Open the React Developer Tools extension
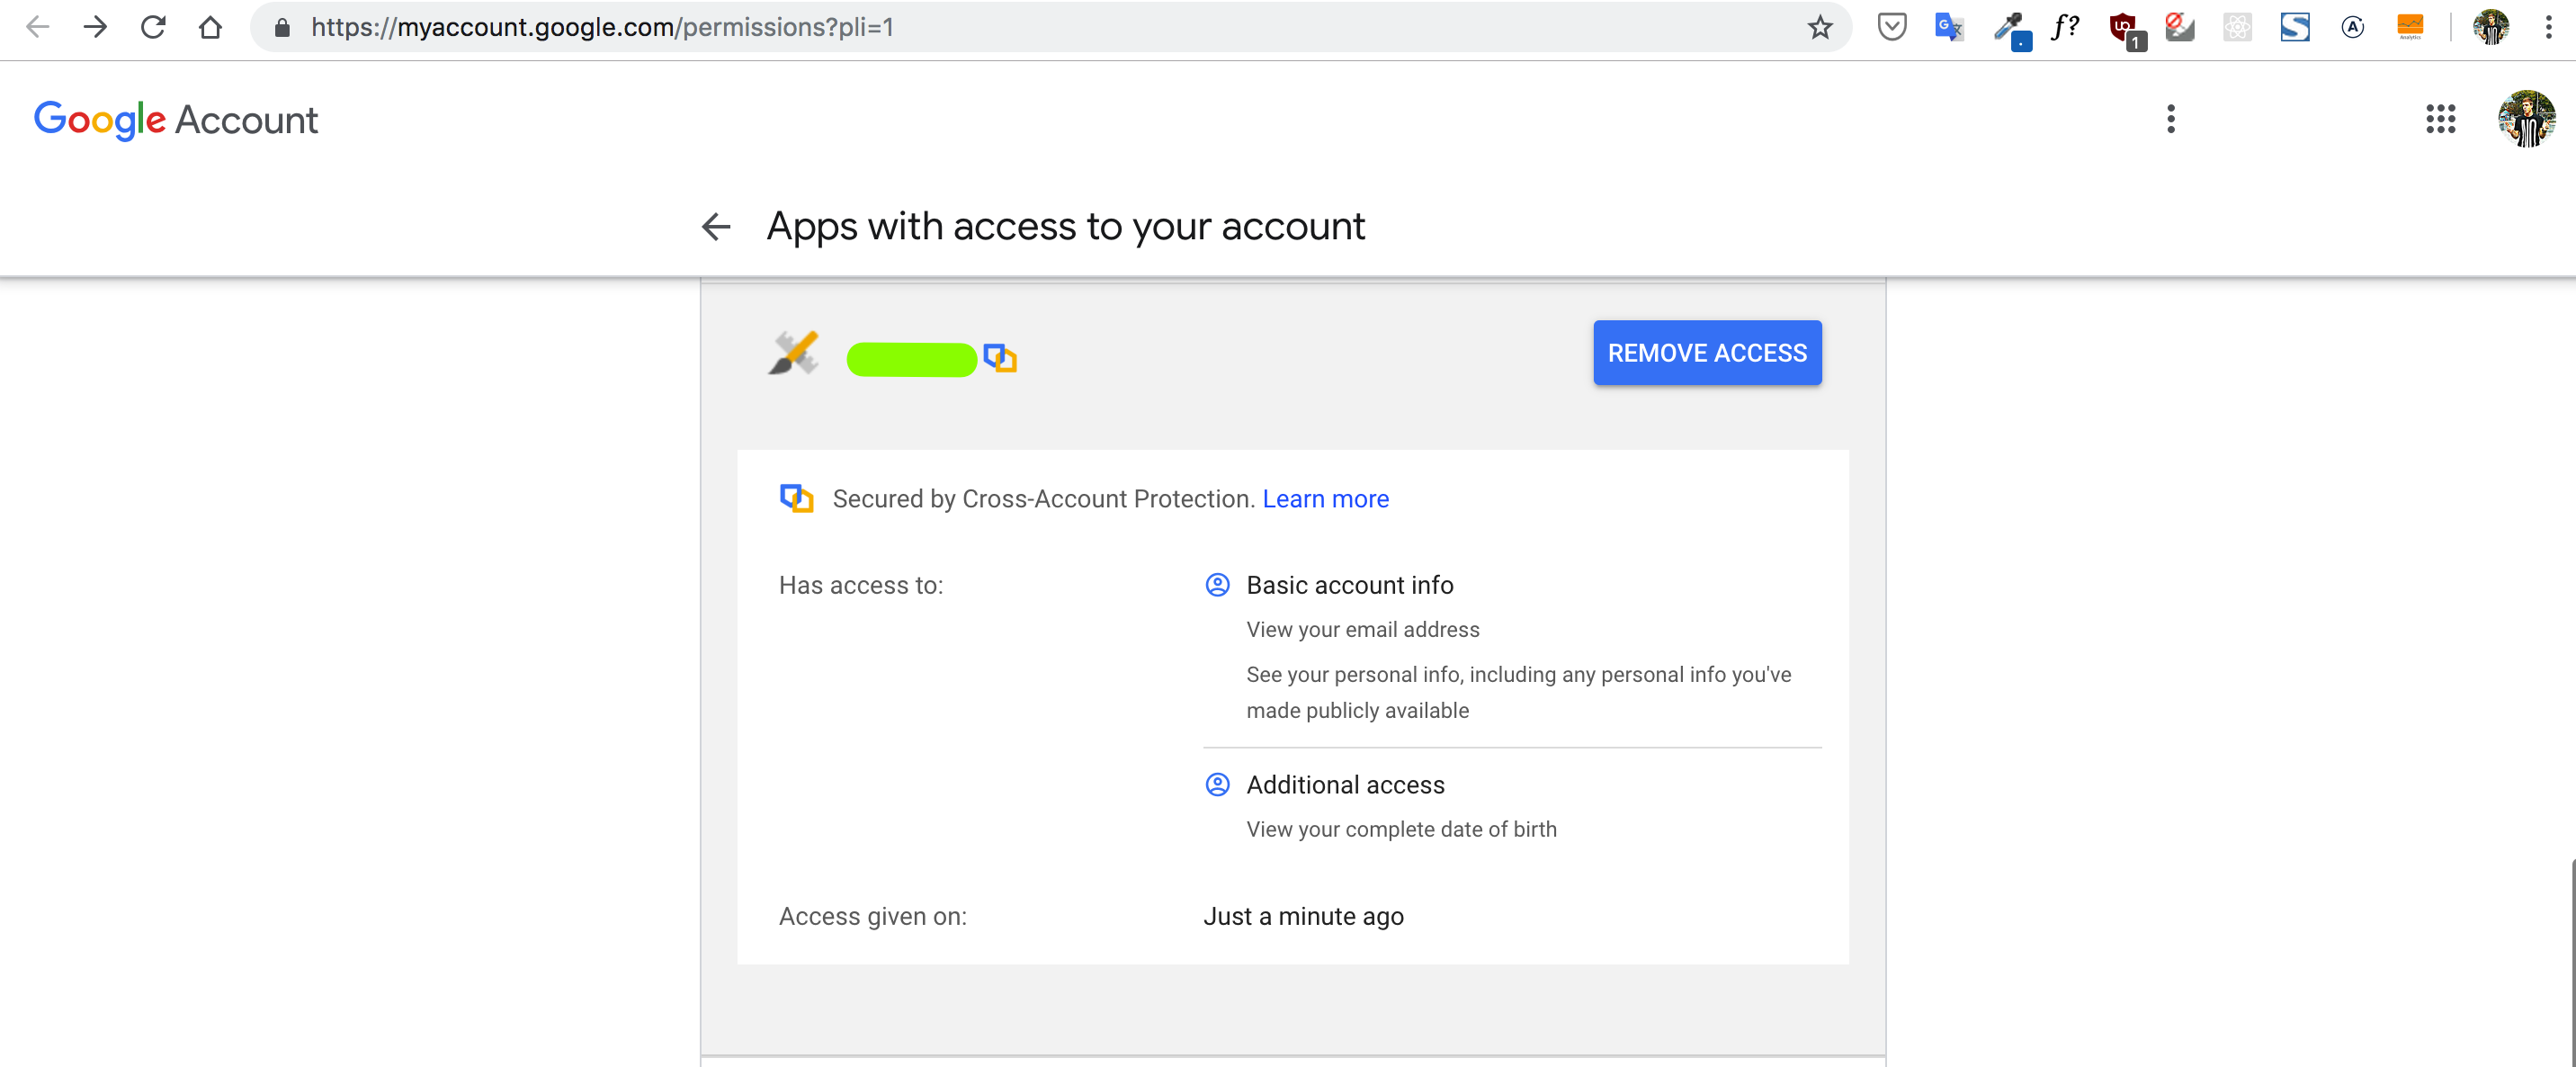Screen dimensions: 2576x1067 point(2237,27)
